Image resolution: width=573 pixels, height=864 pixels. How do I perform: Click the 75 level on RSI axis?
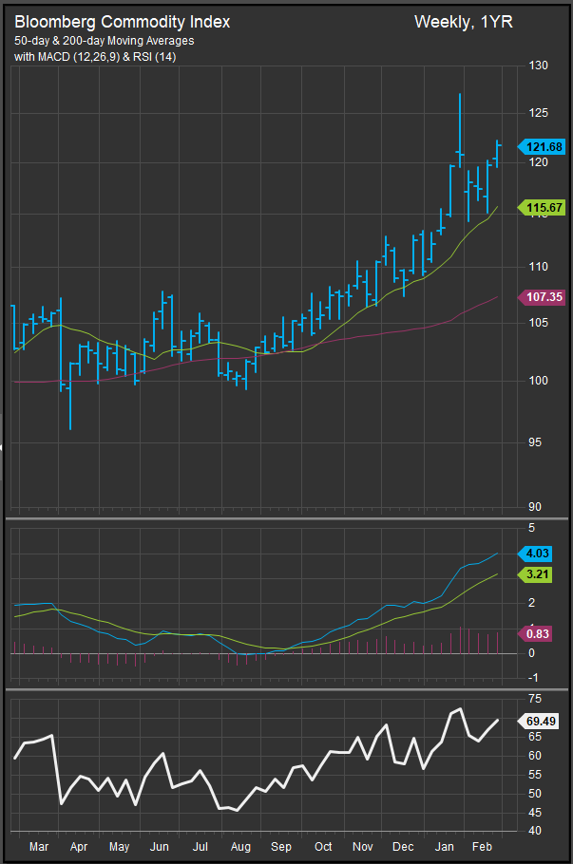(x=536, y=699)
